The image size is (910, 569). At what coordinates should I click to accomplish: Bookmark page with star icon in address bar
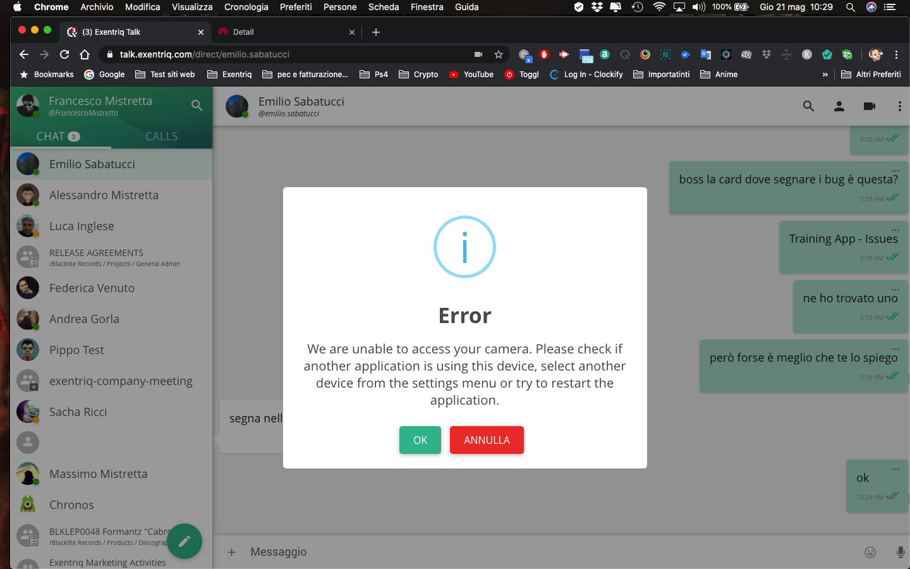(499, 54)
